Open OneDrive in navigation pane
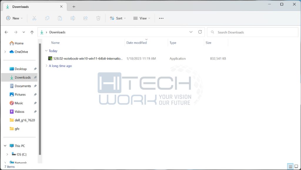The width and height of the screenshot is (301, 170). 19,52
